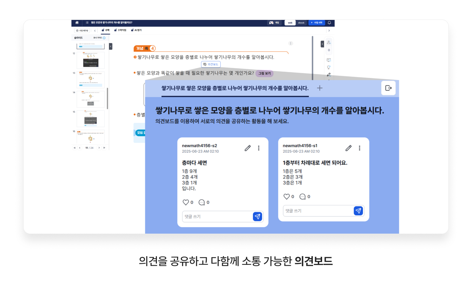Like the newmath4156-s2 post
The width and height of the screenshot is (472, 303).
click(186, 202)
